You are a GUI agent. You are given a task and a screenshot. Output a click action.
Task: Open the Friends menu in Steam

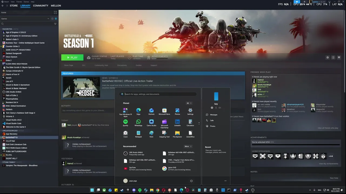pyautogui.click(x=19, y=2)
